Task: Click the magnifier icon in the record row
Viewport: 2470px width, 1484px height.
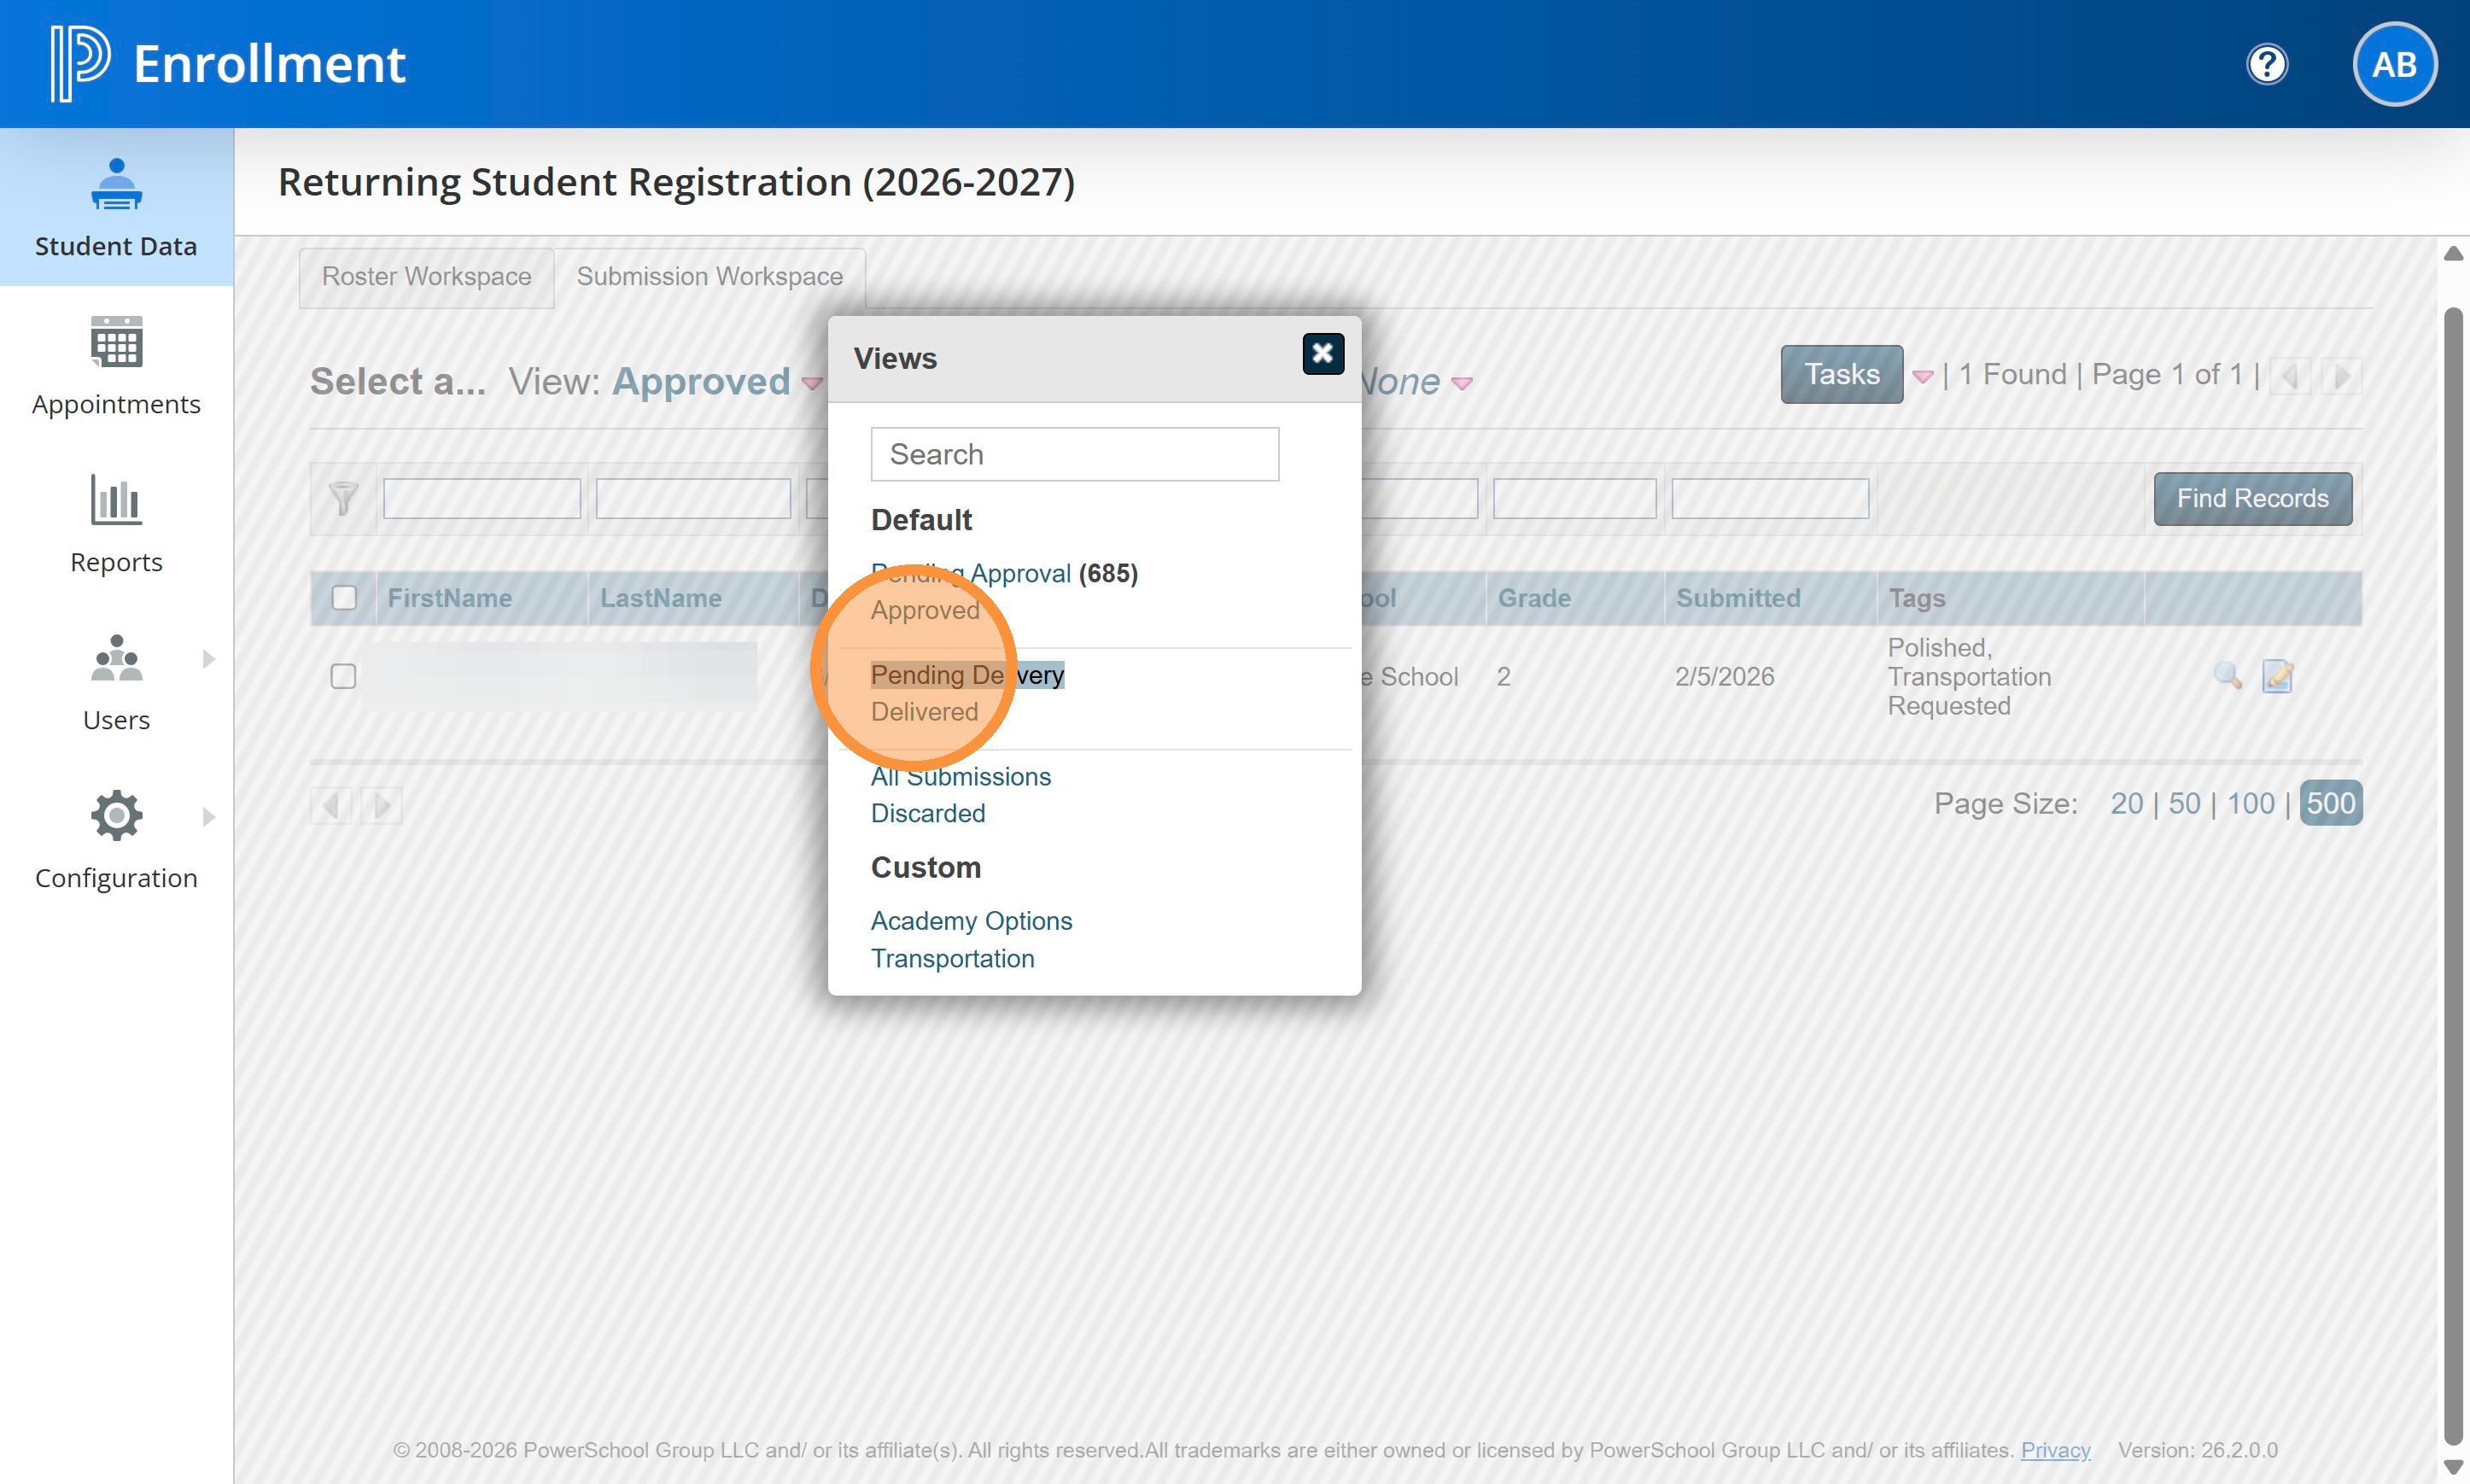Action: coord(2226,677)
